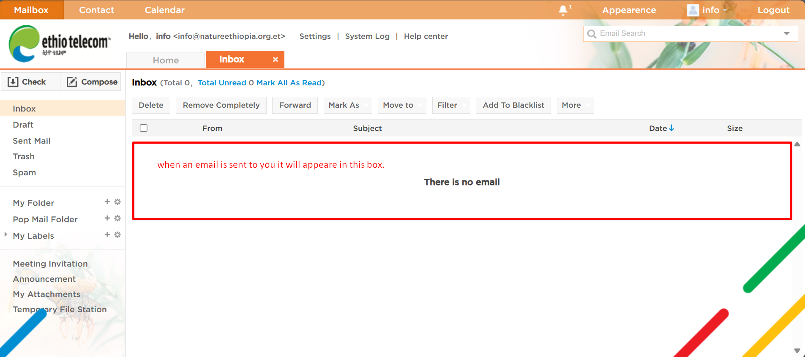Expand the My Labels tree
This screenshot has height=357, width=805.
[x=5, y=234]
